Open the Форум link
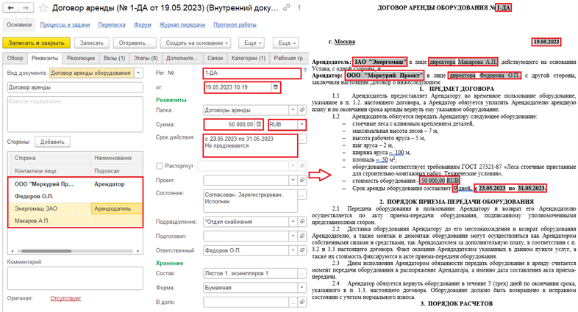 pyautogui.click(x=143, y=25)
